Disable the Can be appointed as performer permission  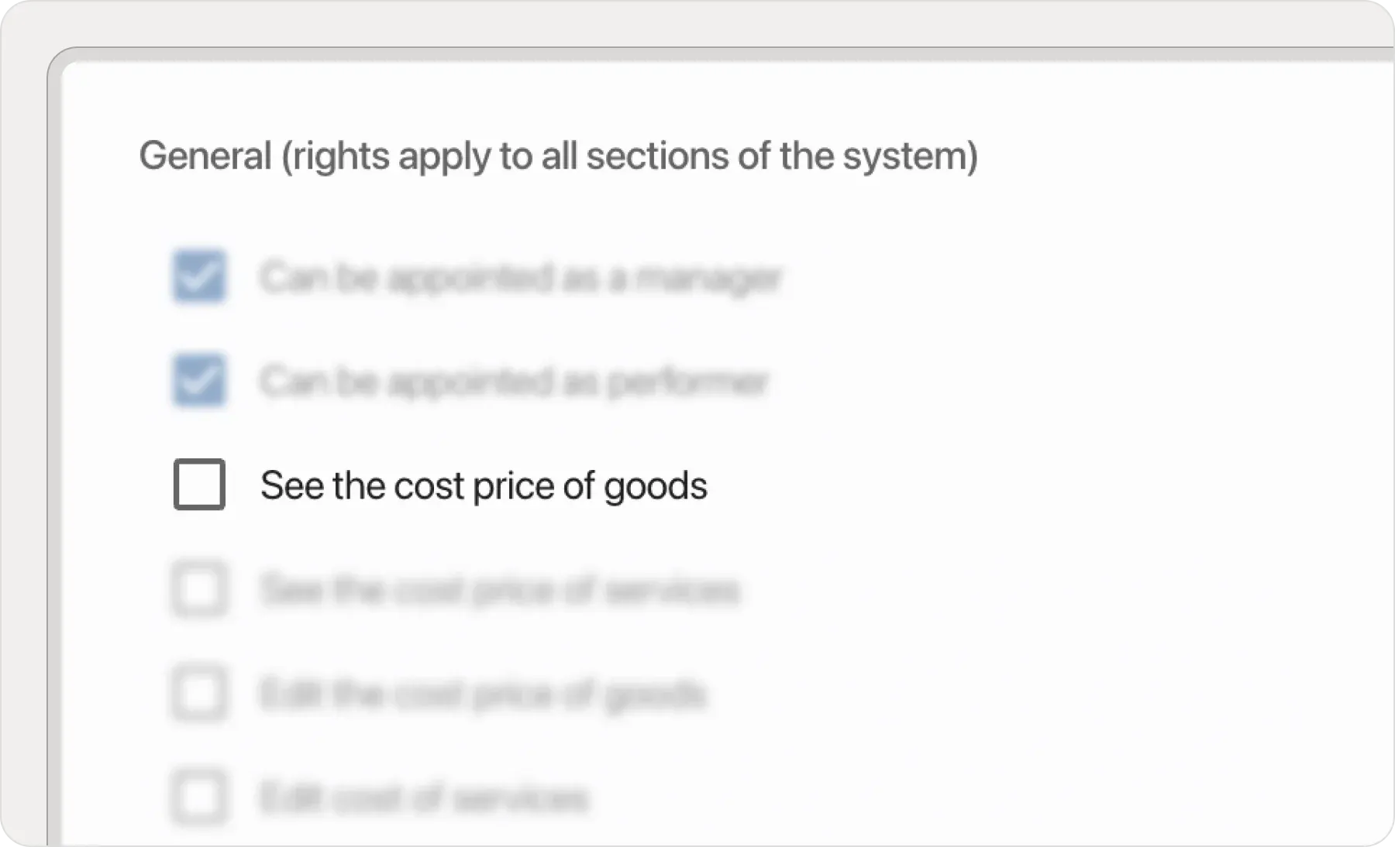198,380
